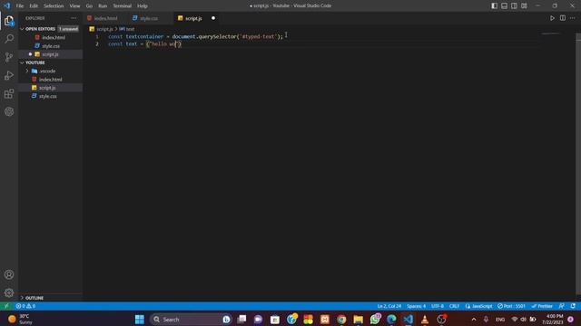Open the Help menu
This screenshot has height=326, width=581.
pos(143,6)
